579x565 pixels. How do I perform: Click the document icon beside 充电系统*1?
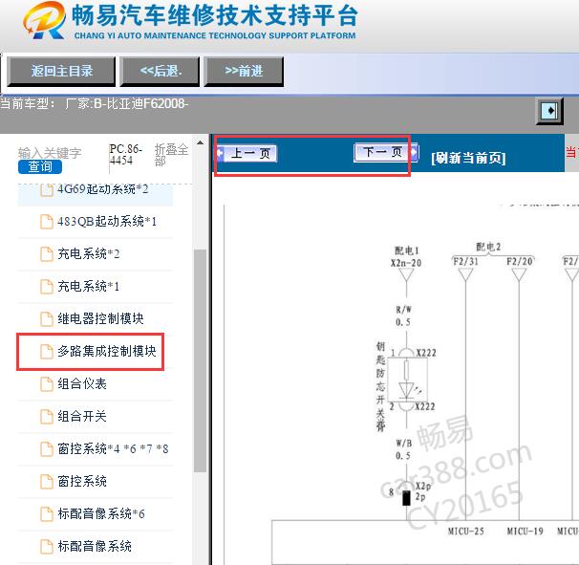pos(47,287)
